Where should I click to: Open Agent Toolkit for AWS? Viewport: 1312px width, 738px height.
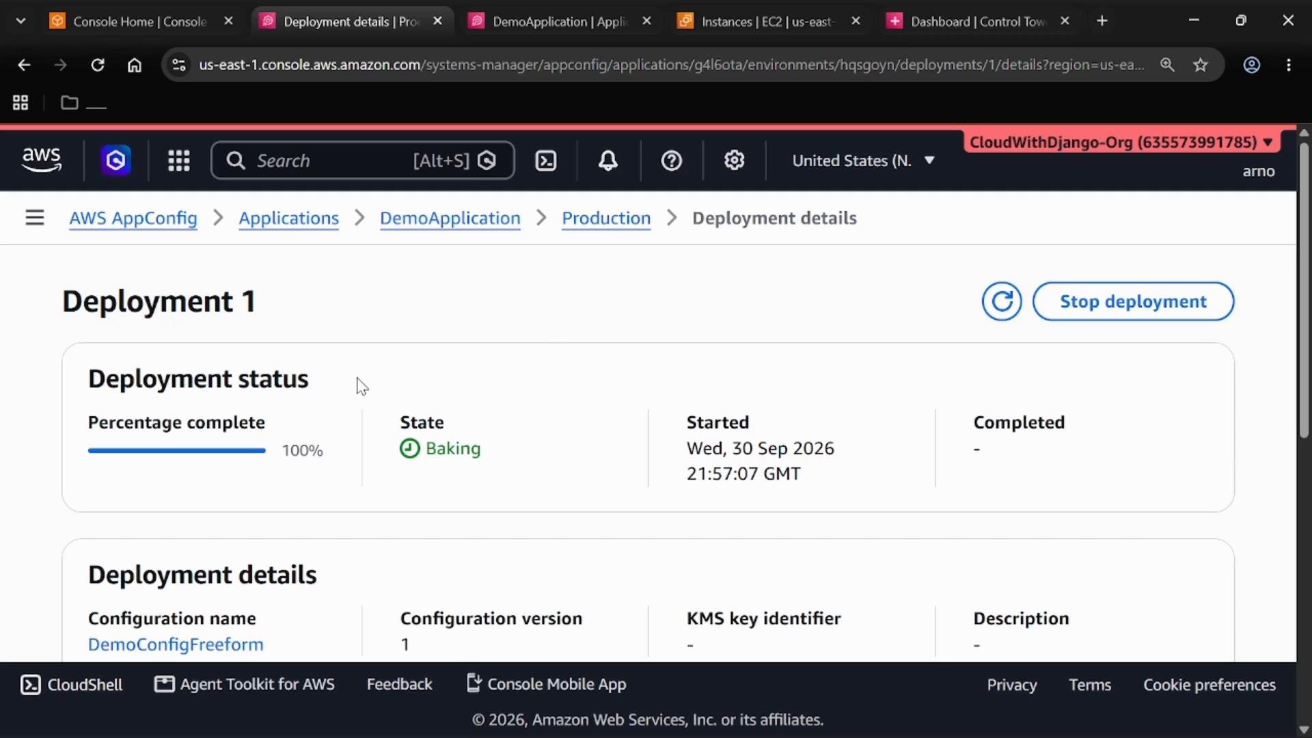point(245,685)
